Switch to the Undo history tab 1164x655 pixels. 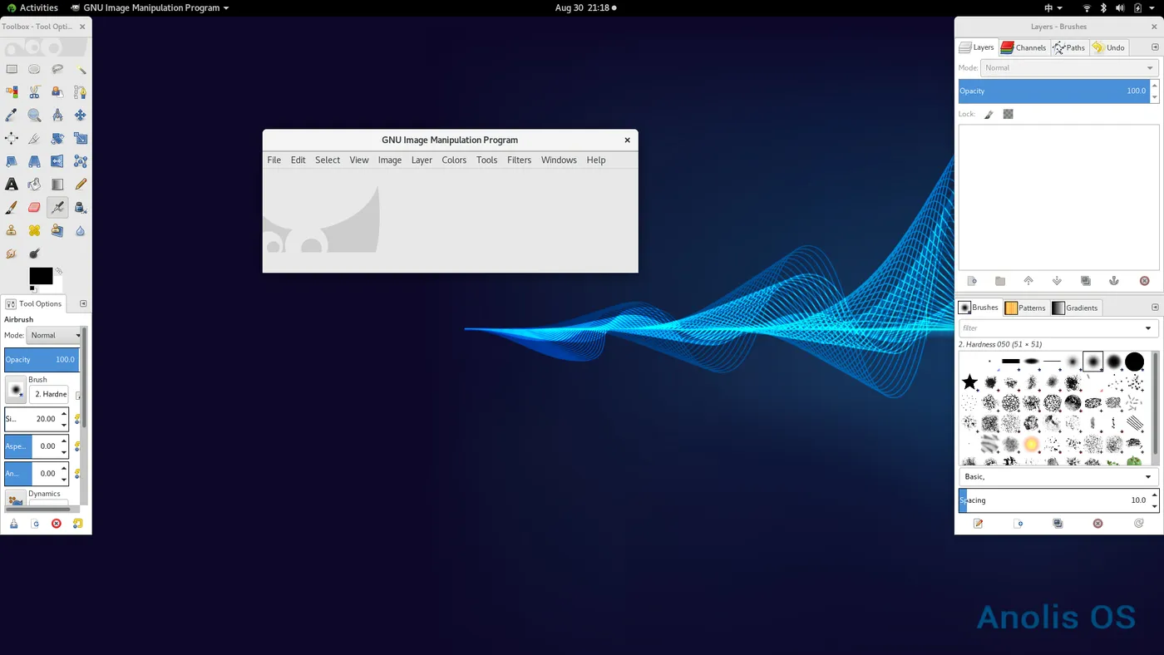point(1109,47)
